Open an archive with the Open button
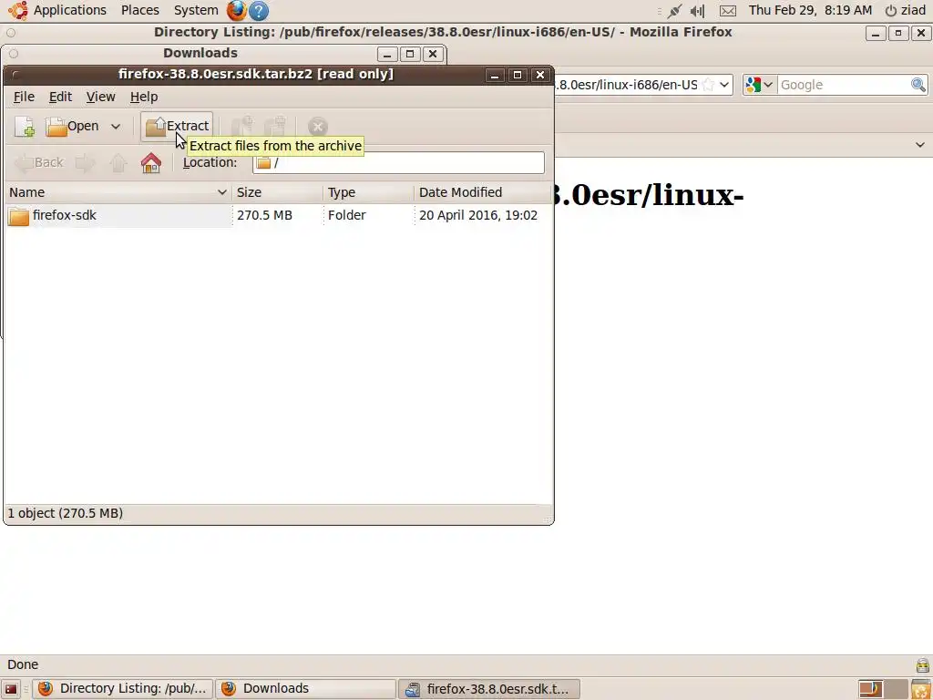This screenshot has width=933, height=700. 72,126
